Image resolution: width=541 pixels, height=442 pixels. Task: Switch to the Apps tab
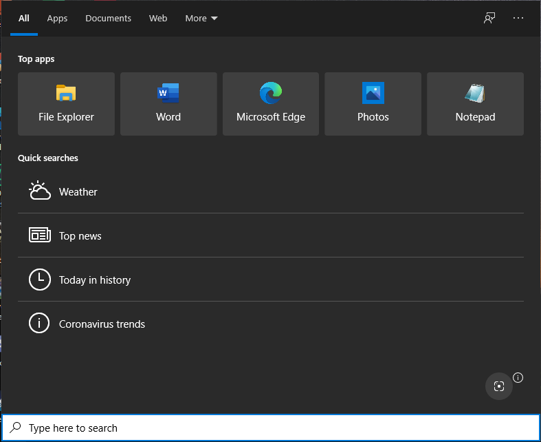click(57, 19)
